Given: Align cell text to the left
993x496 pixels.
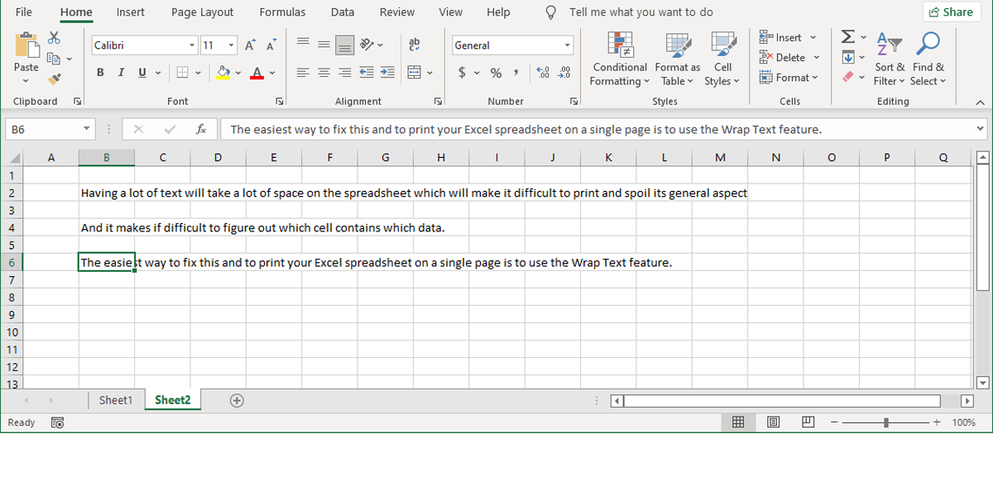Looking at the screenshot, I should pyautogui.click(x=303, y=73).
